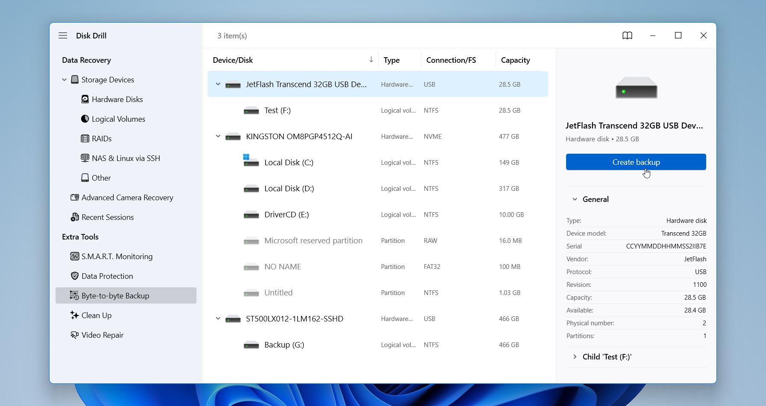Open Data Protection tool

[107, 276]
